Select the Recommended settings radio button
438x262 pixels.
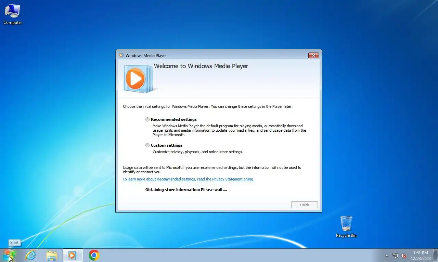coord(147,119)
